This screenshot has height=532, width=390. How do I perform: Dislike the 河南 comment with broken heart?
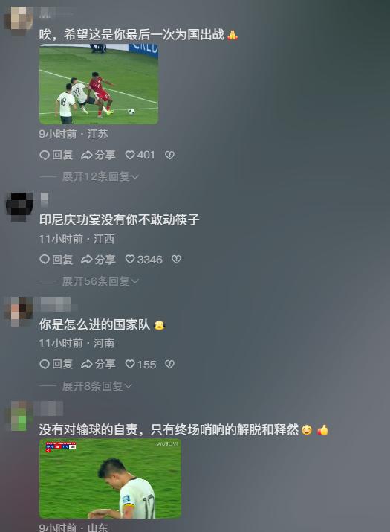pyautogui.click(x=169, y=364)
